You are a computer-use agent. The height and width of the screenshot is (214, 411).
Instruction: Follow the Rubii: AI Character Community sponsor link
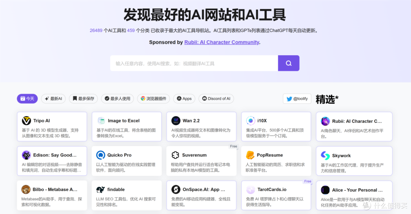tap(222, 42)
